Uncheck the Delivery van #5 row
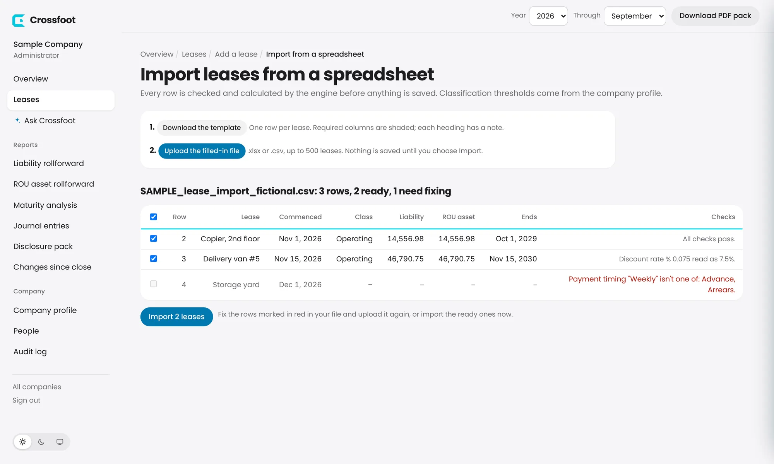The width and height of the screenshot is (774, 464). [154, 259]
